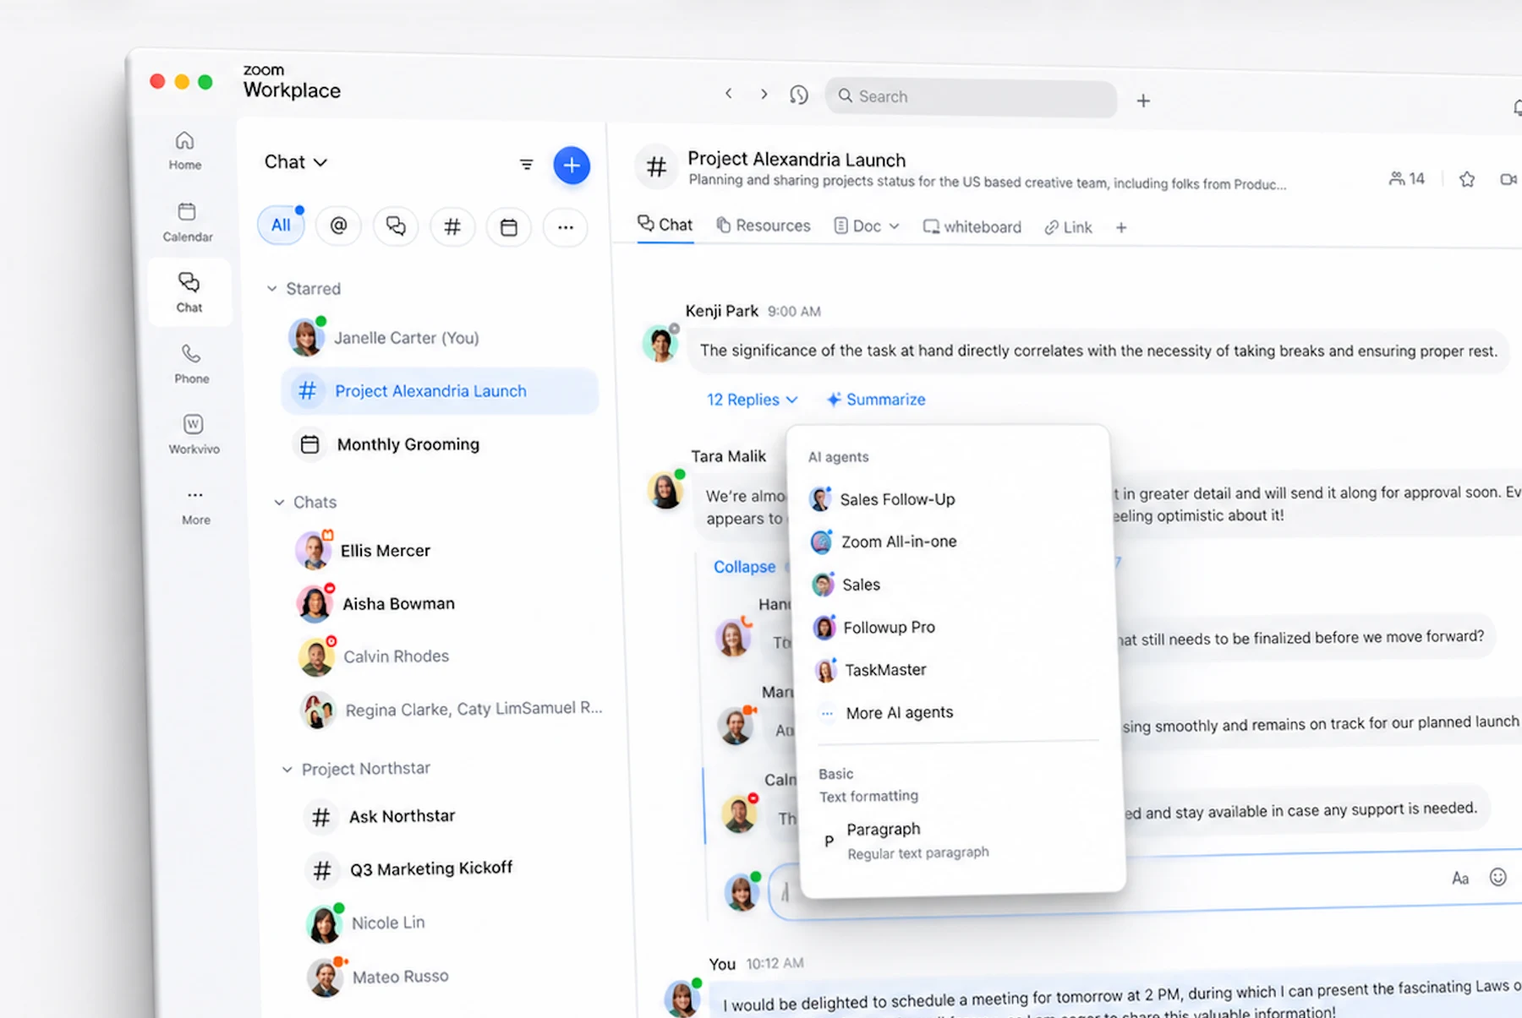Open chat with Ellis Mercer
Image resolution: width=1522 pixels, height=1018 pixels.
pos(444,550)
